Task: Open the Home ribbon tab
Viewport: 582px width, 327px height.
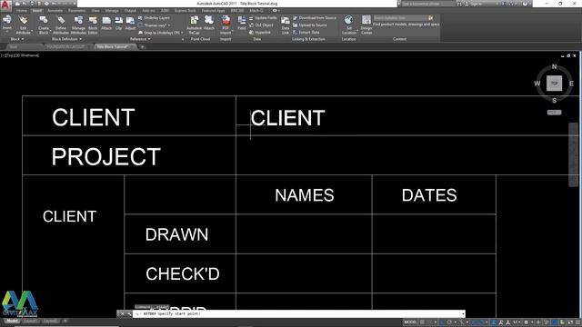Action: [22, 11]
